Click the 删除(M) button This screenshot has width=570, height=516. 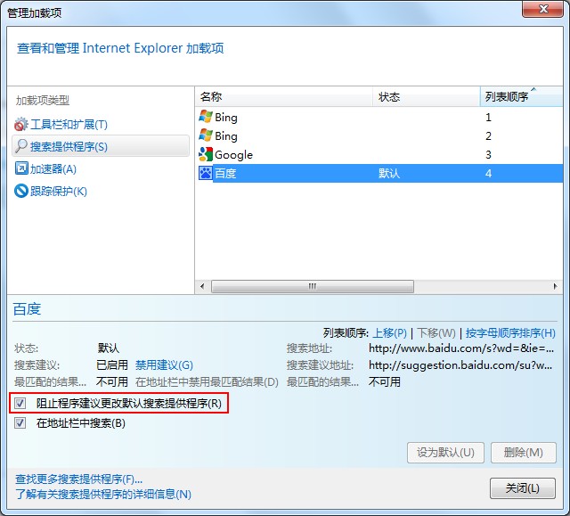coord(523,453)
